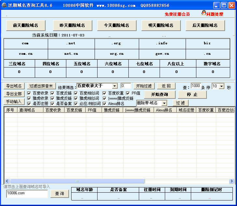Screen dimensions: 237x206
Task: Click the 手动输入 button
Action: [14, 102]
